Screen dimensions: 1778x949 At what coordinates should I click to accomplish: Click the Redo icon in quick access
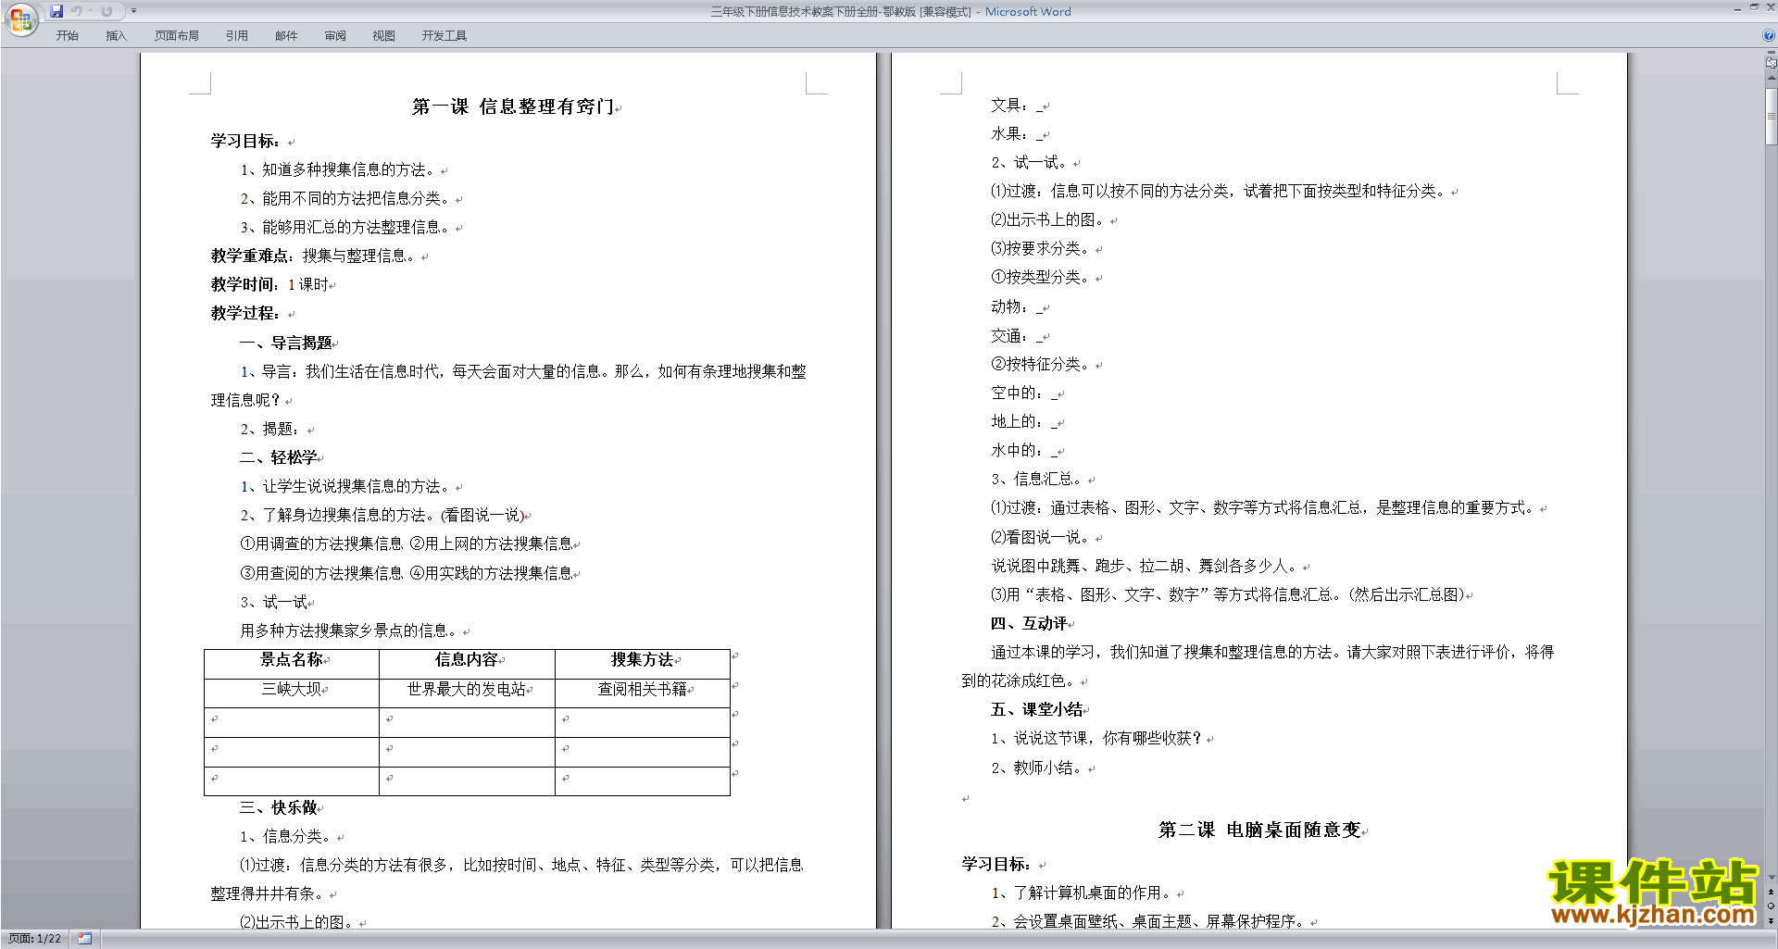pyautogui.click(x=106, y=11)
